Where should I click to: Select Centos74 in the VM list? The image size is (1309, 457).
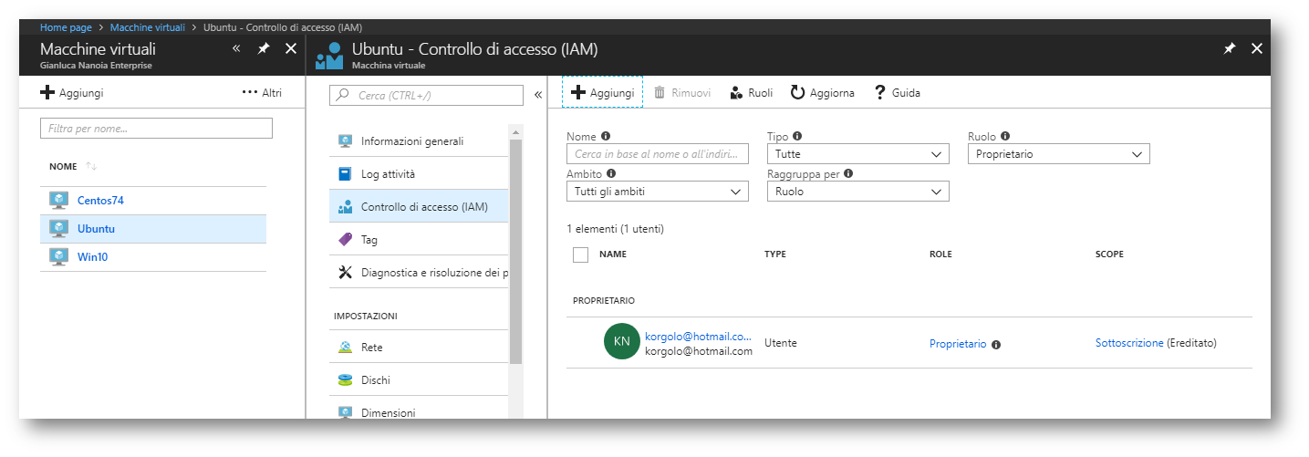[x=153, y=200]
